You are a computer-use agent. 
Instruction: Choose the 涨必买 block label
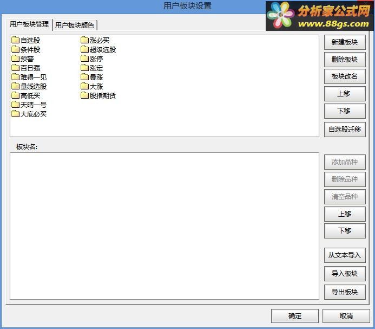[x=100, y=40]
